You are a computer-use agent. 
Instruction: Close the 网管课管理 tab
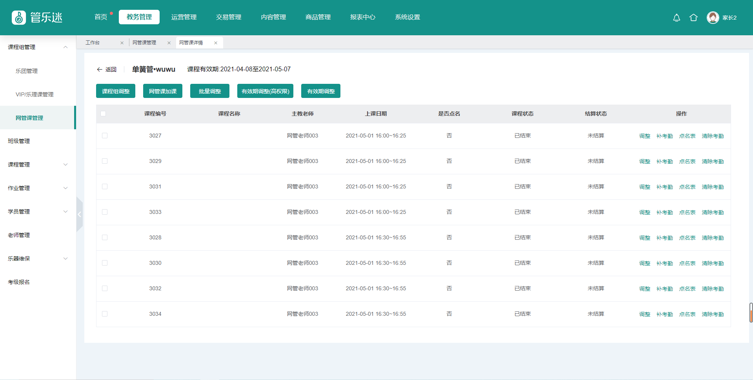coord(169,43)
